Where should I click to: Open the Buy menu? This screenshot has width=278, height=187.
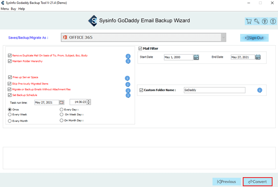tap(13, 9)
